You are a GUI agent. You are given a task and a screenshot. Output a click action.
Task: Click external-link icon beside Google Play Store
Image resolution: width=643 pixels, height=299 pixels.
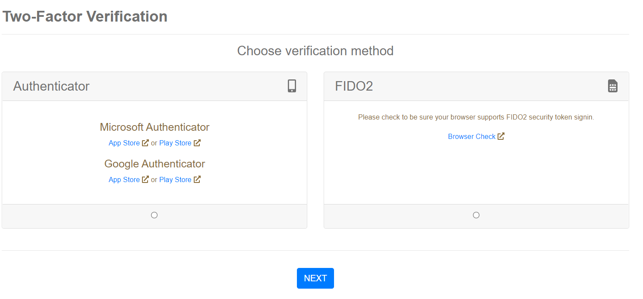(197, 179)
